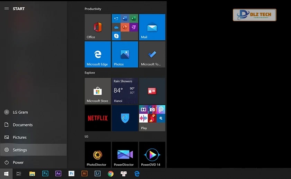Screen dimensions: 291x179
Task: Open Skype in the Office folder tile
Action: coord(116,36)
